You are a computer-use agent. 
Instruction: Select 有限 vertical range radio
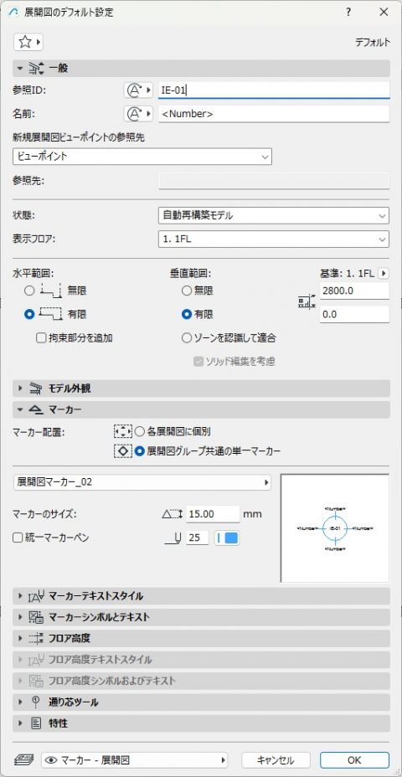tap(187, 314)
